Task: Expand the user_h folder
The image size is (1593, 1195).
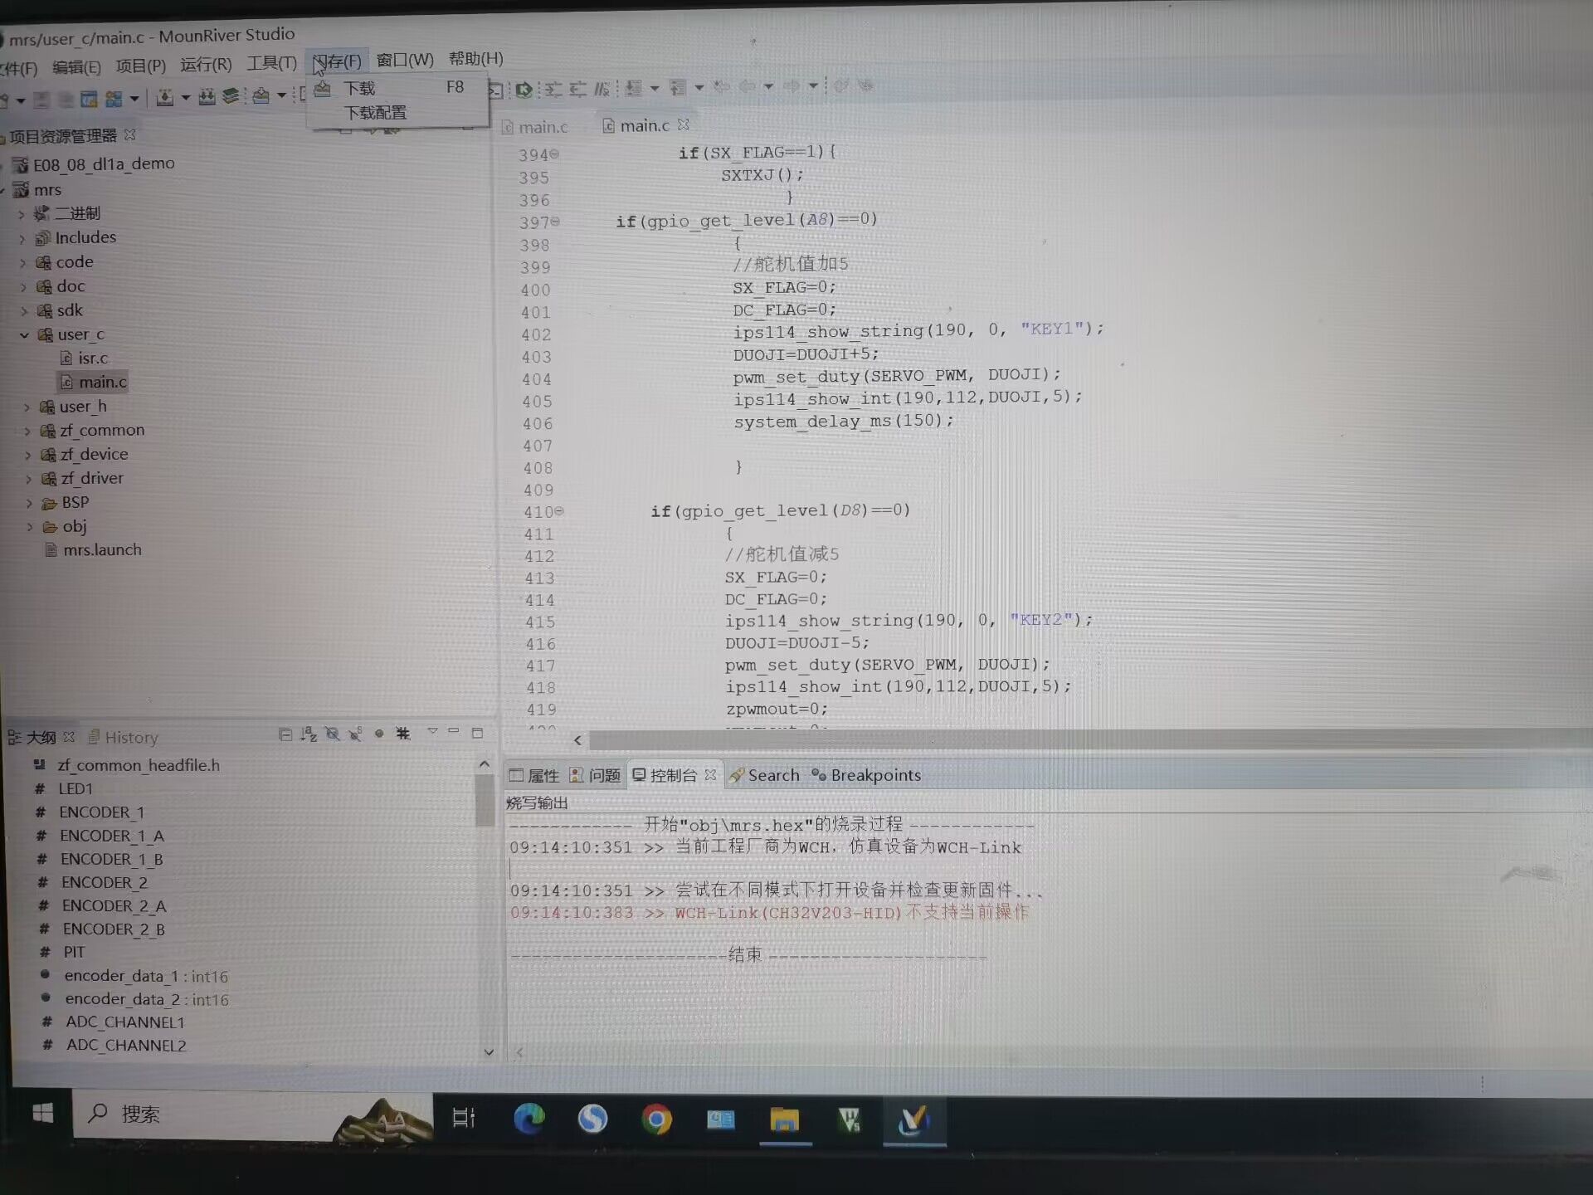Action: pos(27,407)
